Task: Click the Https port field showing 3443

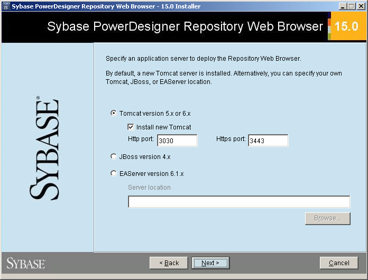Action: (268, 141)
